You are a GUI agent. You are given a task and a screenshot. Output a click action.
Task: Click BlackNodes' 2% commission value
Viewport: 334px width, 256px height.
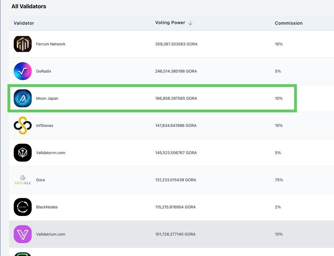click(x=278, y=207)
